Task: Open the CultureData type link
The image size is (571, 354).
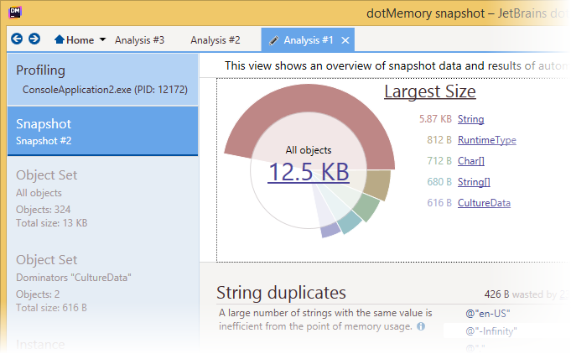Action: point(484,202)
